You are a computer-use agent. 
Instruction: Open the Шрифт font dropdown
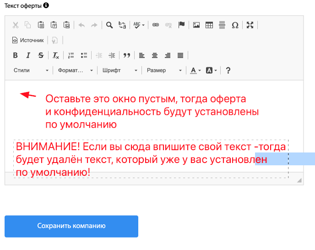[x=120, y=71]
